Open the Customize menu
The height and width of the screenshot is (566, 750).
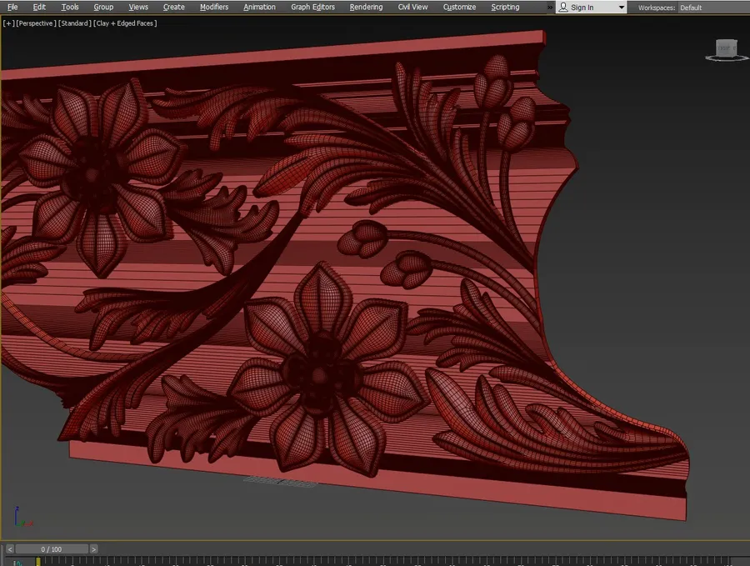(459, 8)
